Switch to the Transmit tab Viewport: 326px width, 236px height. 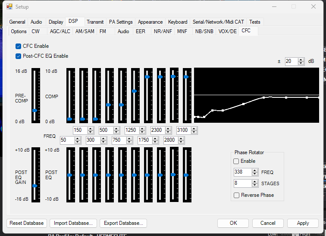(x=95, y=22)
